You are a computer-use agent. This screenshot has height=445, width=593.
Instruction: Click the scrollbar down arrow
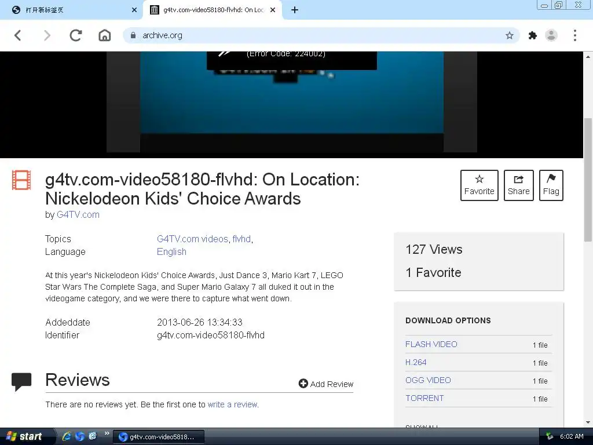588,422
